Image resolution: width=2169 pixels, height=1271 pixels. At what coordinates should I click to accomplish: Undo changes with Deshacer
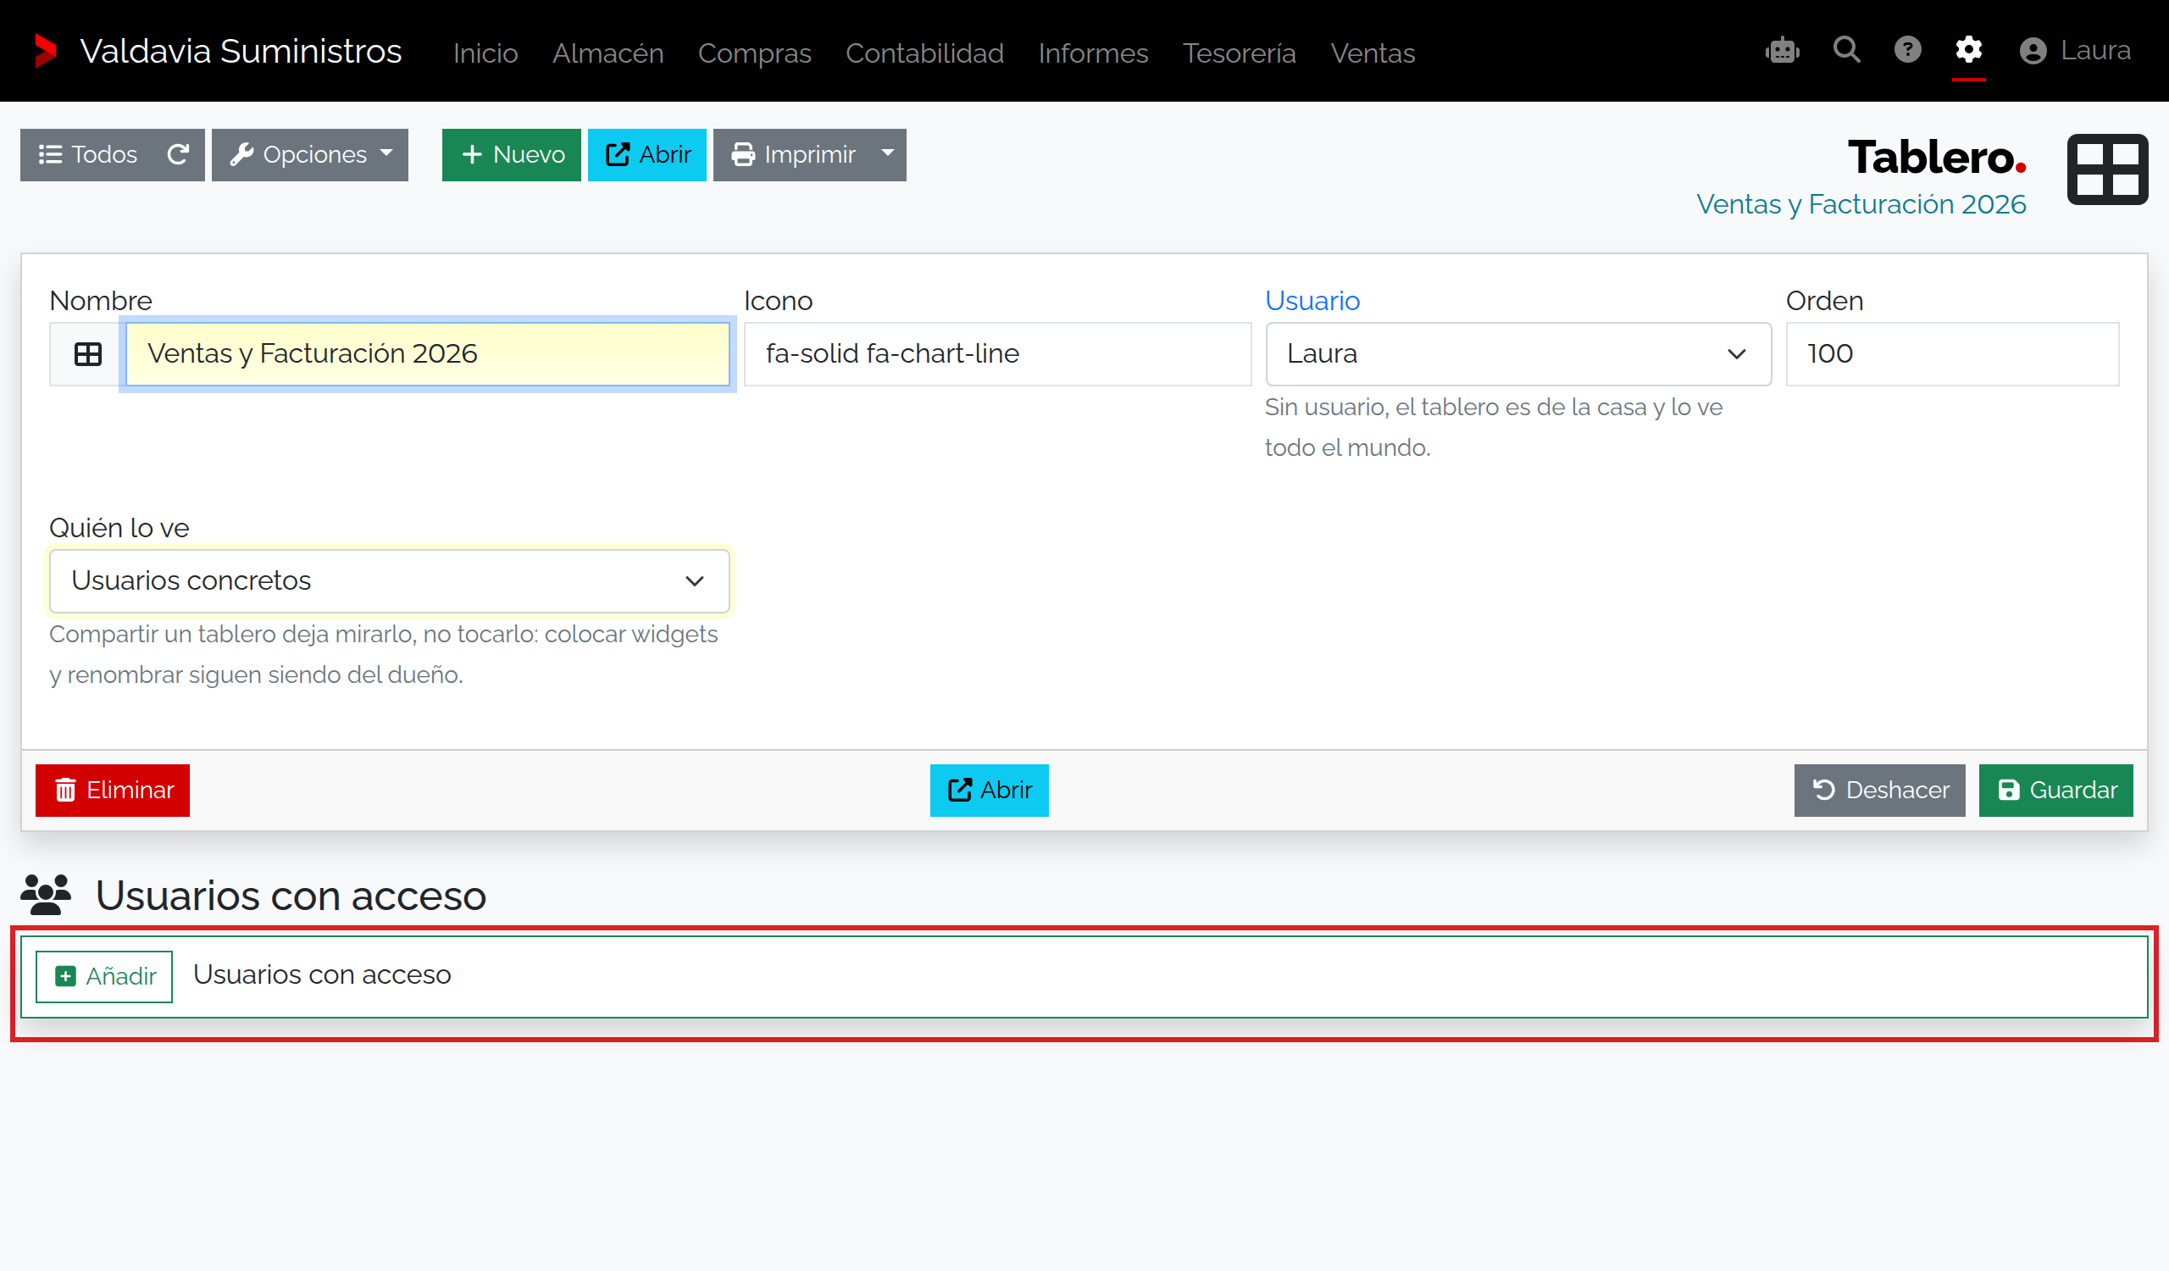(x=1880, y=791)
